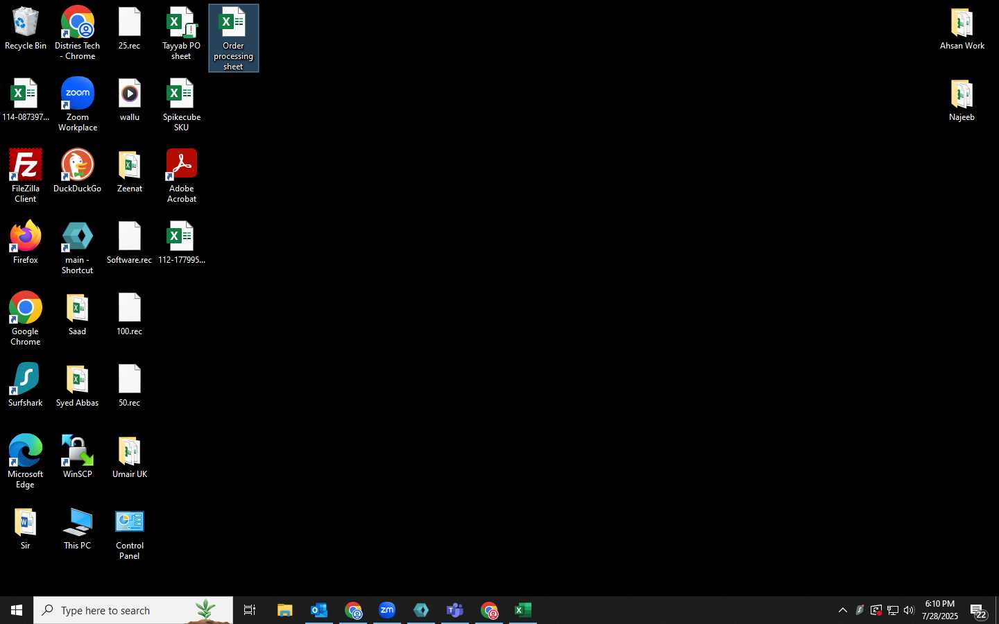Open File Explorer from the taskbar
This screenshot has width=999, height=624.
285,610
